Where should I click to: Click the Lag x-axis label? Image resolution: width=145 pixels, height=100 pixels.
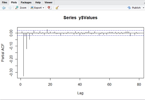click(x=80, y=93)
